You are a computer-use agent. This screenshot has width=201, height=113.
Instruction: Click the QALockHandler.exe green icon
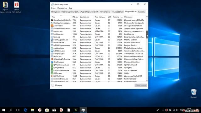coord(52,70)
